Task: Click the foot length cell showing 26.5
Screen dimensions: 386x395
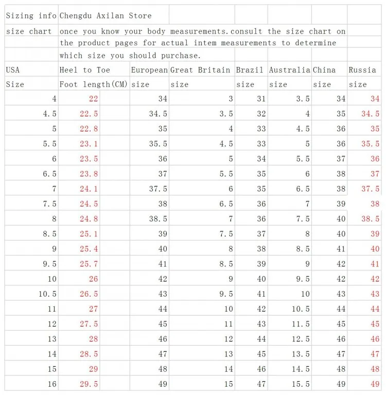Action: [79, 294]
